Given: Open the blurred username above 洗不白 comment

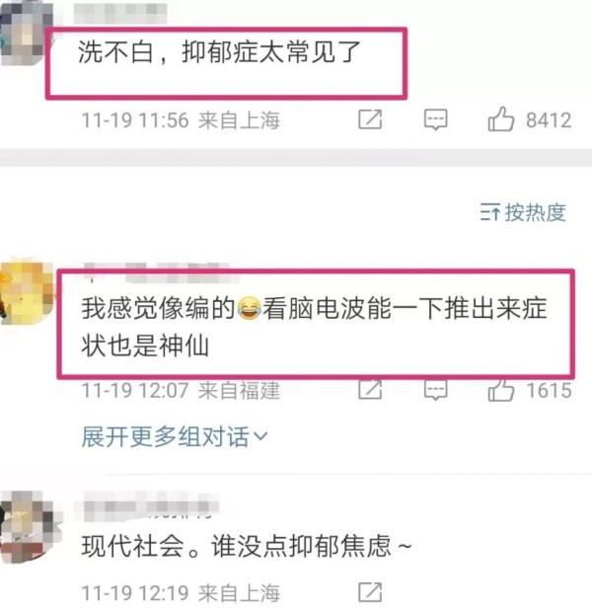Looking at the screenshot, I should [120, 13].
